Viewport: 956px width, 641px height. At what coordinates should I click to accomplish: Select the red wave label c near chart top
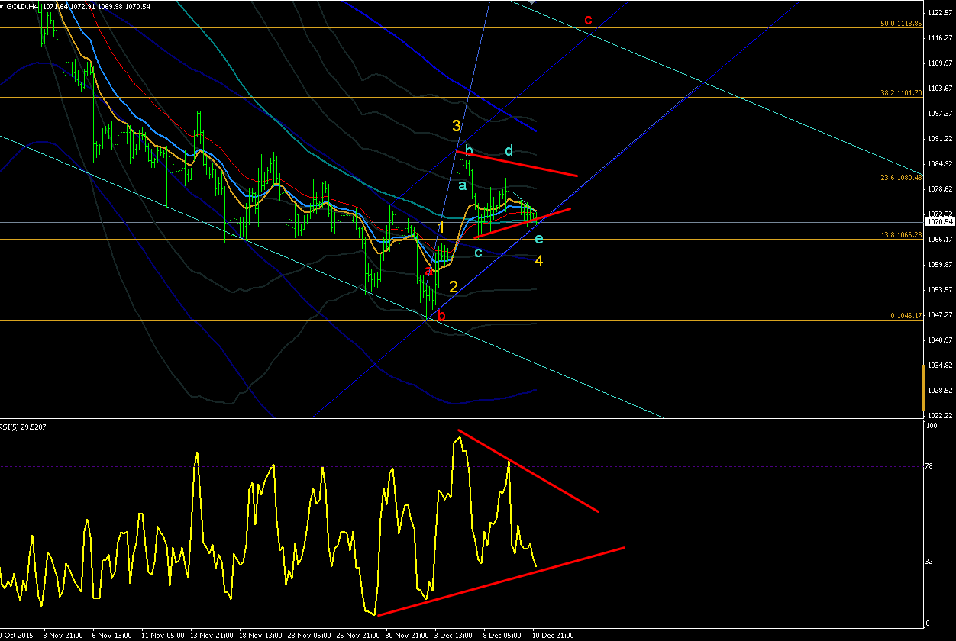[x=588, y=20]
